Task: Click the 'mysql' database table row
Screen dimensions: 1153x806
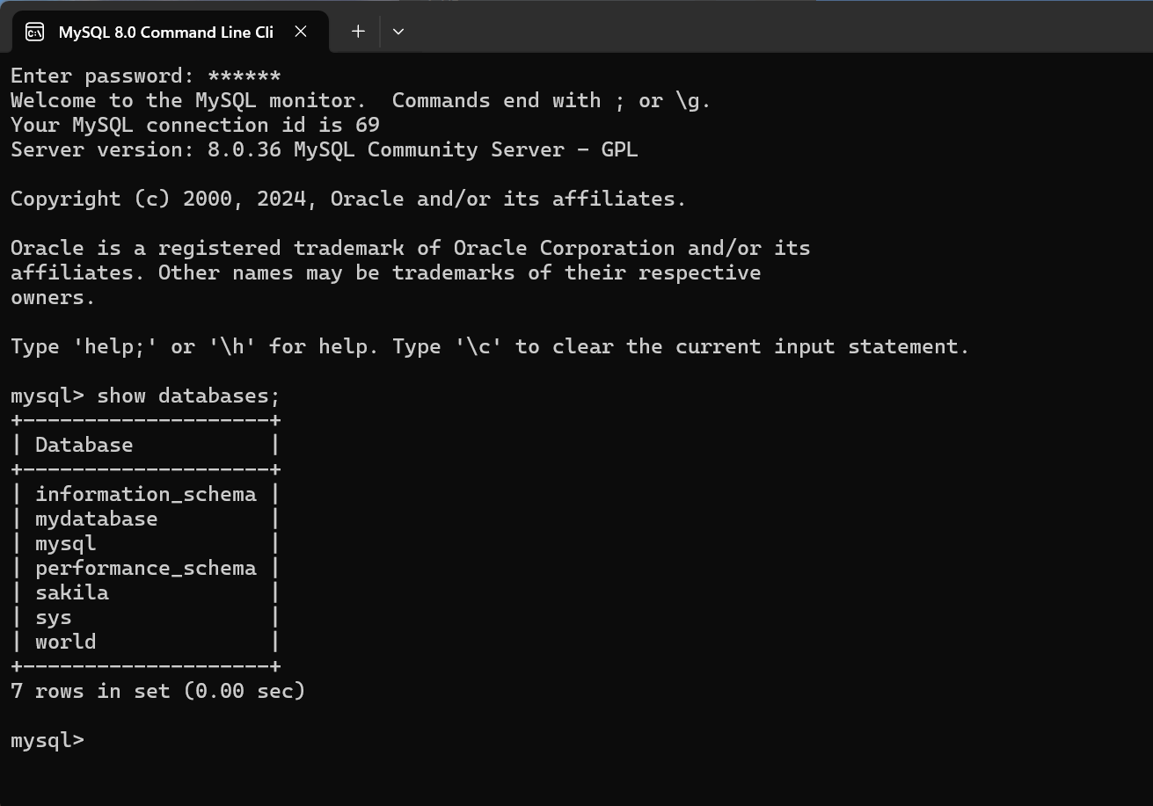Action: click(146, 544)
